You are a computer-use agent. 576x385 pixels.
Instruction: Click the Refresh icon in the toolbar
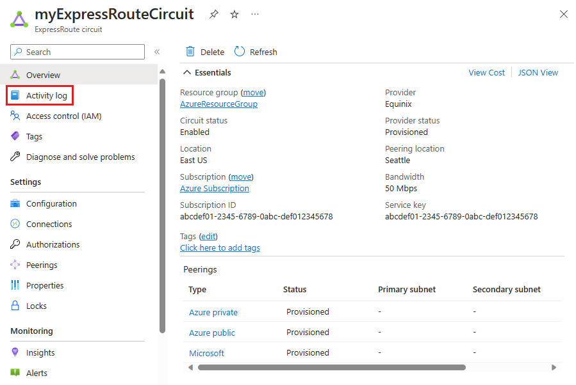(x=240, y=52)
